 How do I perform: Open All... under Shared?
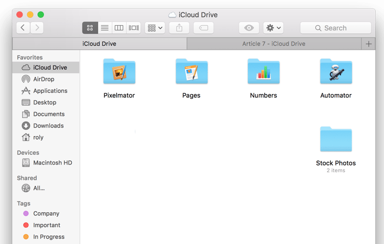[46, 188]
